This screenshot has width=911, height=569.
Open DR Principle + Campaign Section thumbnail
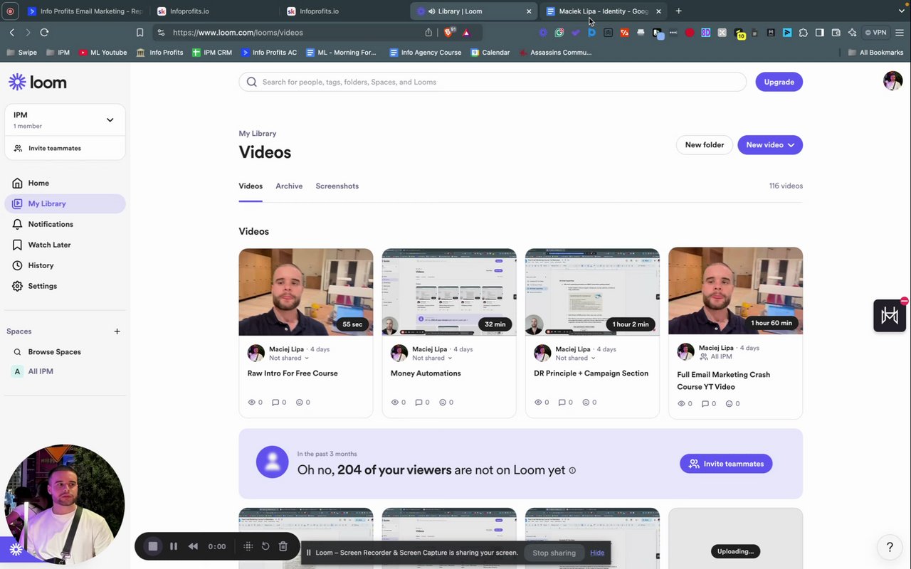tap(592, 292)
